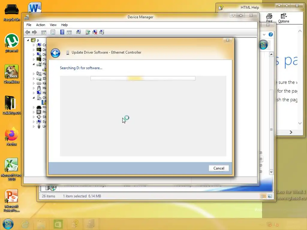The height and width of the screenshot is (230, 307).
Task: Click the HTML Help vertical scroll-down chevron
Action: [300, 123]
